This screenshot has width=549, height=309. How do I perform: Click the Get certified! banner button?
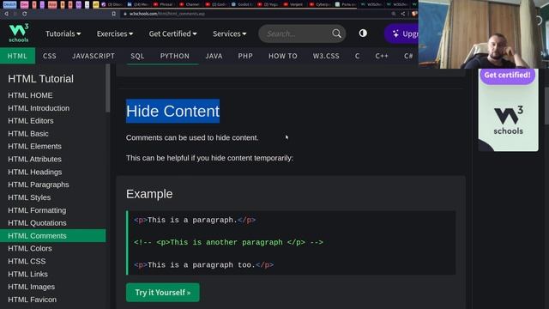click(507, 76)
